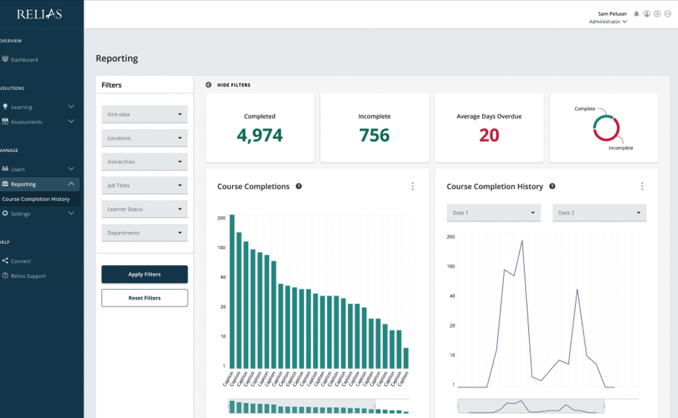This screenshot has width=678, height=418.
Task: Open Course Completion History help icon
Action: [x=552, y=186]
